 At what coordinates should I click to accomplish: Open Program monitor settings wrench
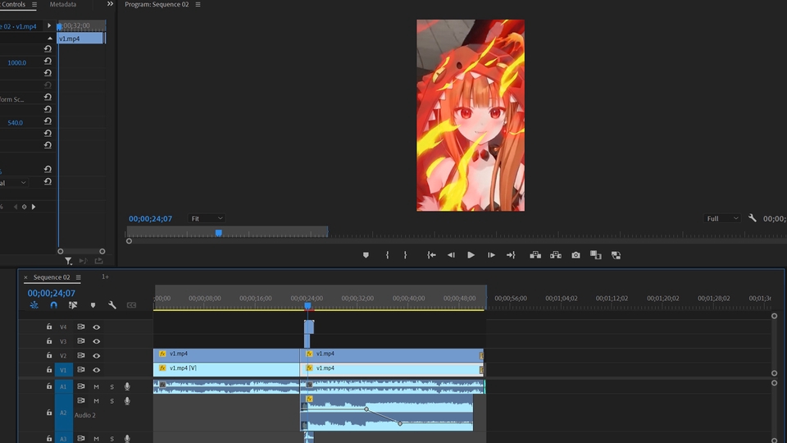point(752,218)
